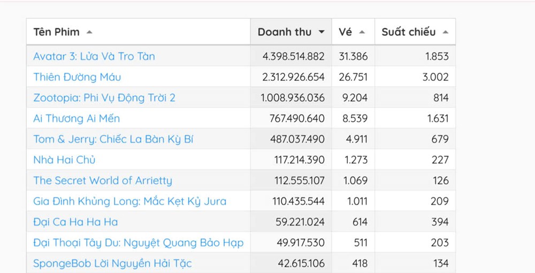Open Avatar 3: Lửa Và Tro Tàn
The image size is (535, 273).
coord(94,56)
